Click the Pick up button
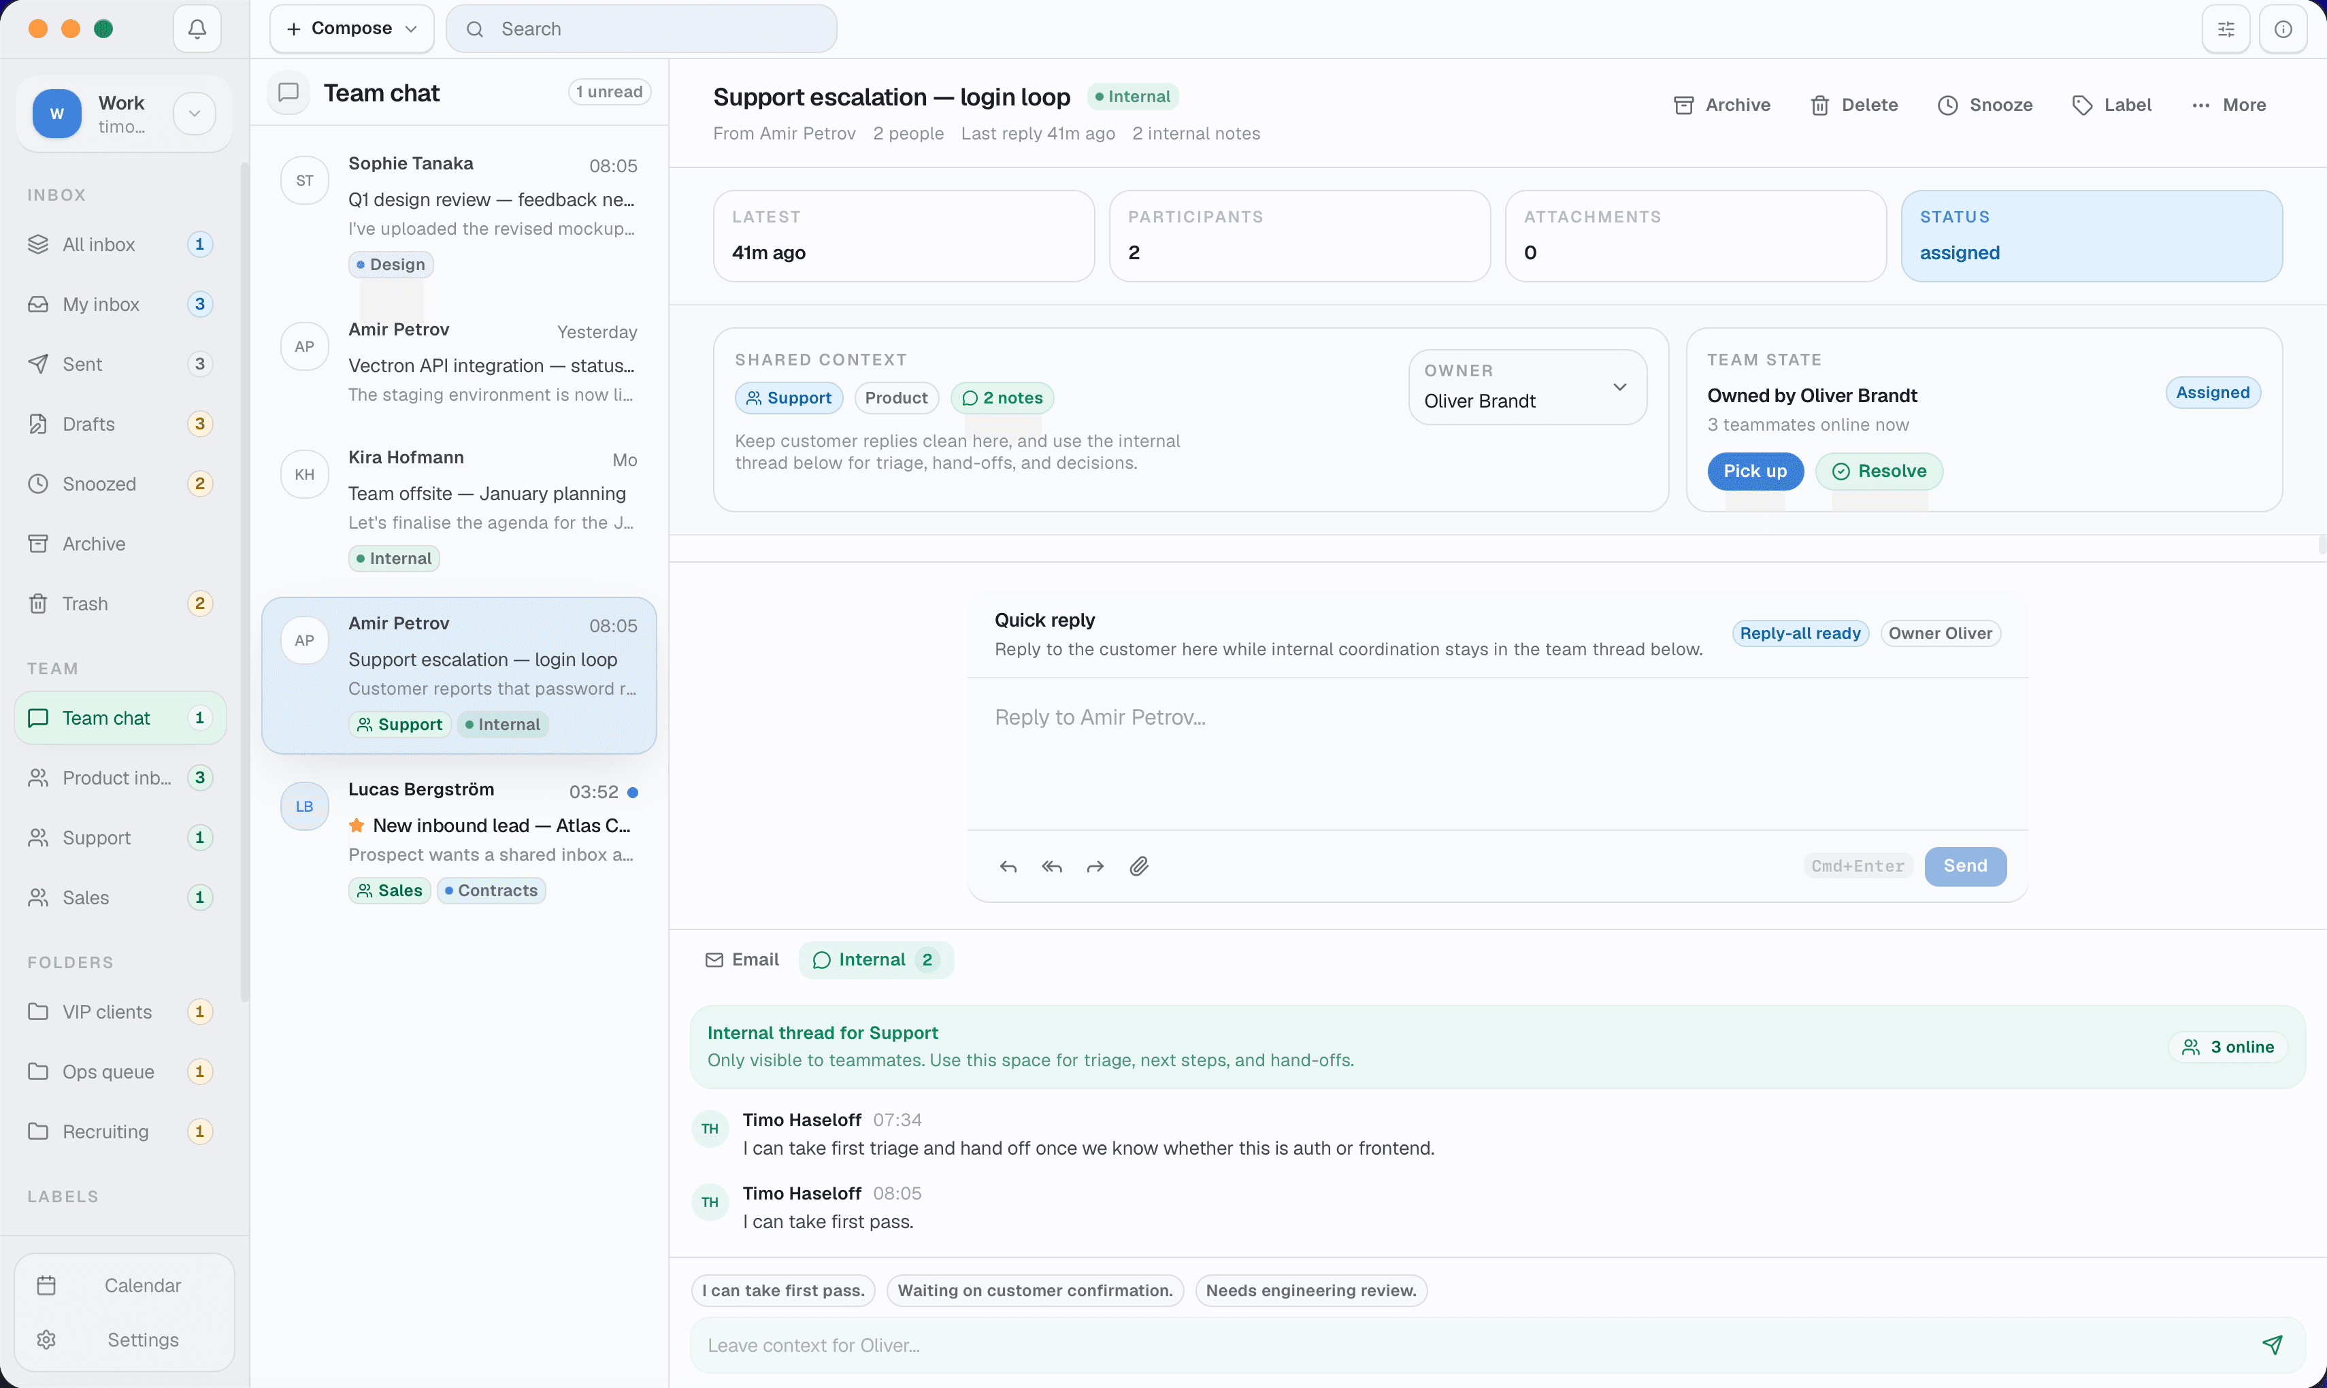 (1755, 470)
